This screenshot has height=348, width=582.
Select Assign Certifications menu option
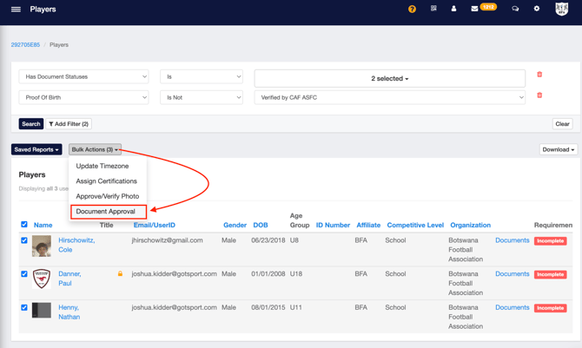[106, 181]
